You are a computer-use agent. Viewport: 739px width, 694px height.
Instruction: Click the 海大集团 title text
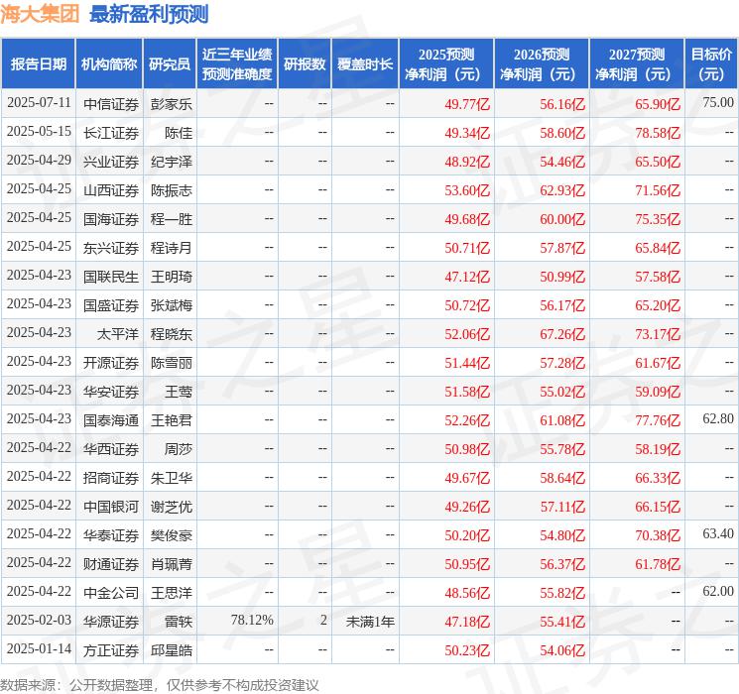pos(40,14)
